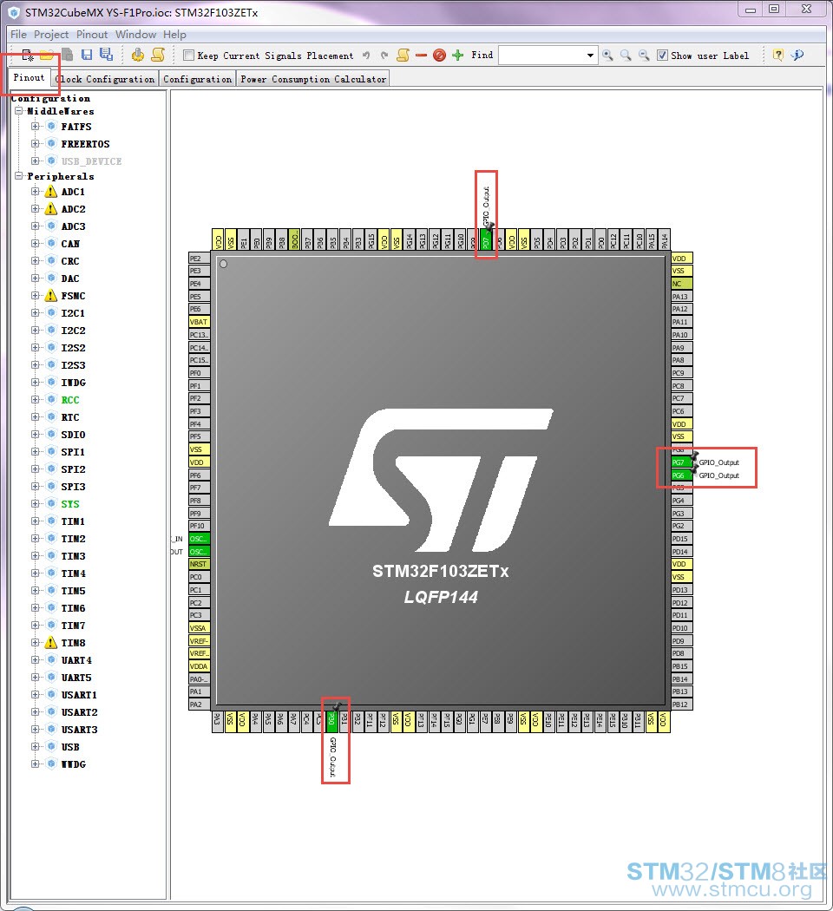The height and width of the screenshot is (911, 833).
Task: Select DAC in peripherals tree
Action: click(70, 279)
